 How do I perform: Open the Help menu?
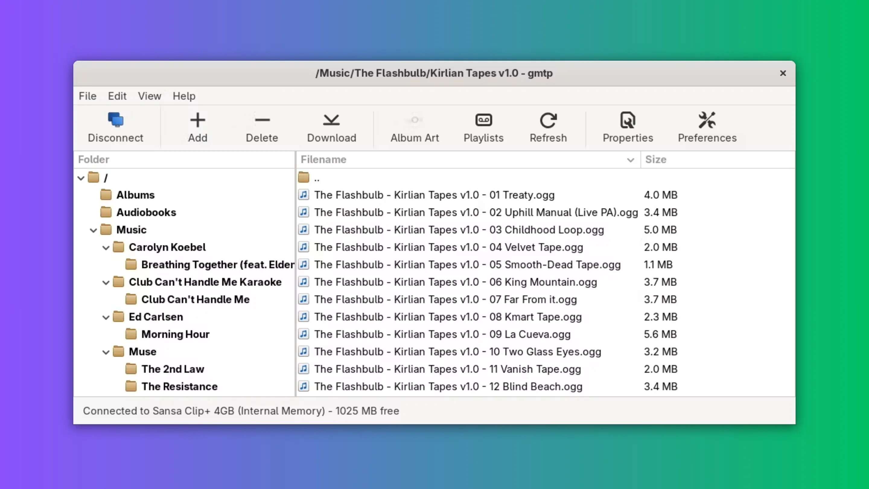184,96
